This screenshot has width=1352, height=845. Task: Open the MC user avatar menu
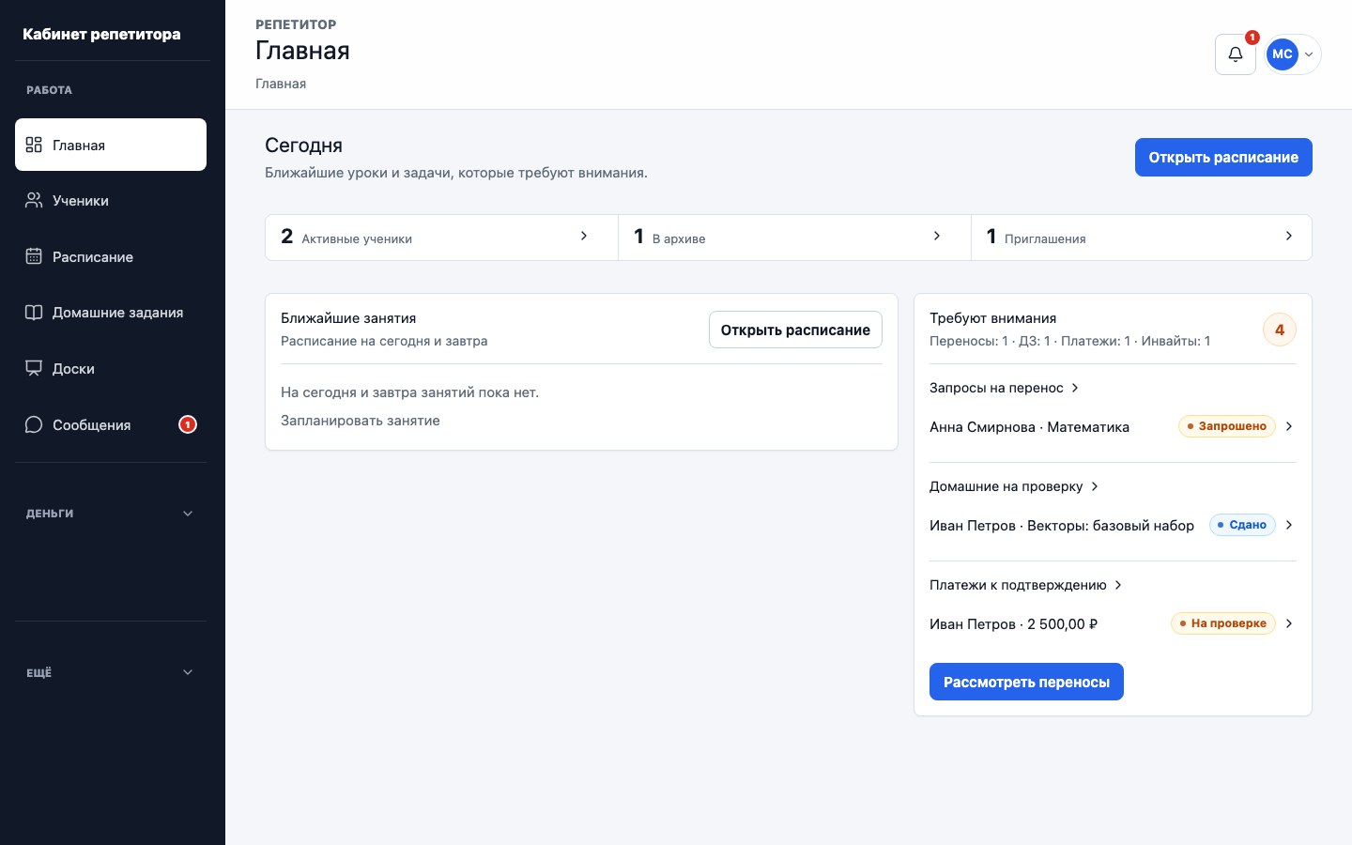coord(1293,54)
